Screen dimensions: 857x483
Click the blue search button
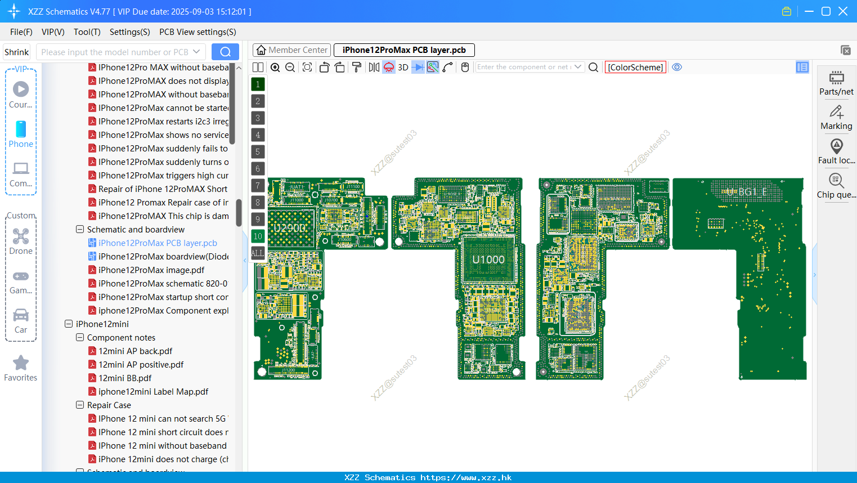(x=225, y=52)
